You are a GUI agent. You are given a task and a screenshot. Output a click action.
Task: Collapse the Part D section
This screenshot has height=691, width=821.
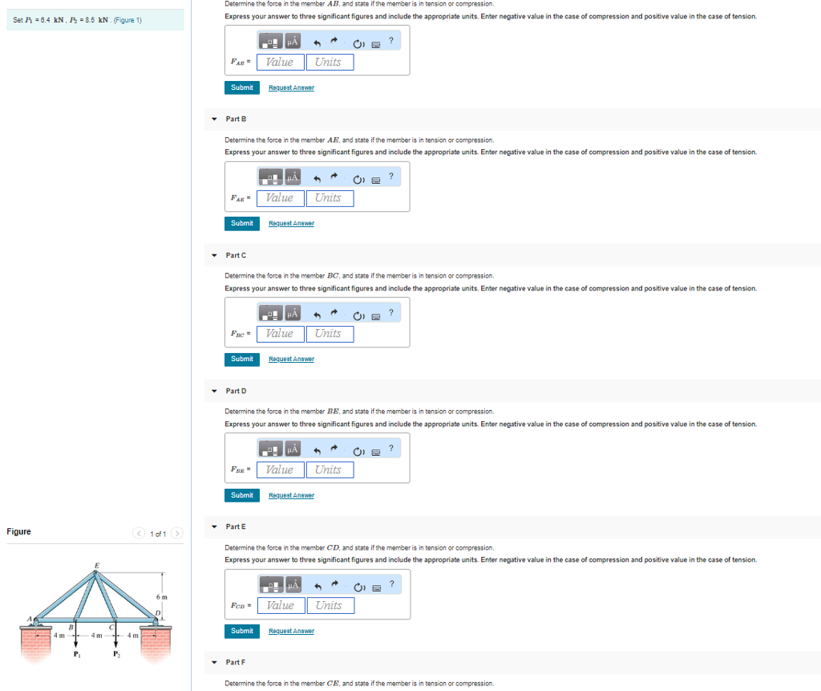(x=214, y=391)
